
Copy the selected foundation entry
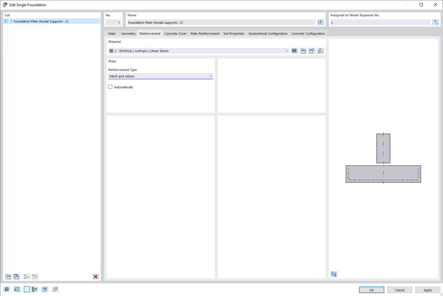16,276
